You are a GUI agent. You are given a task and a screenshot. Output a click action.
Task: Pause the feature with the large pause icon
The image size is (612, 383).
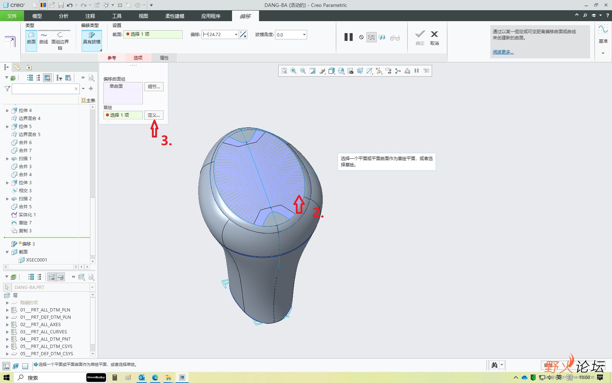(x=349, y=37)
